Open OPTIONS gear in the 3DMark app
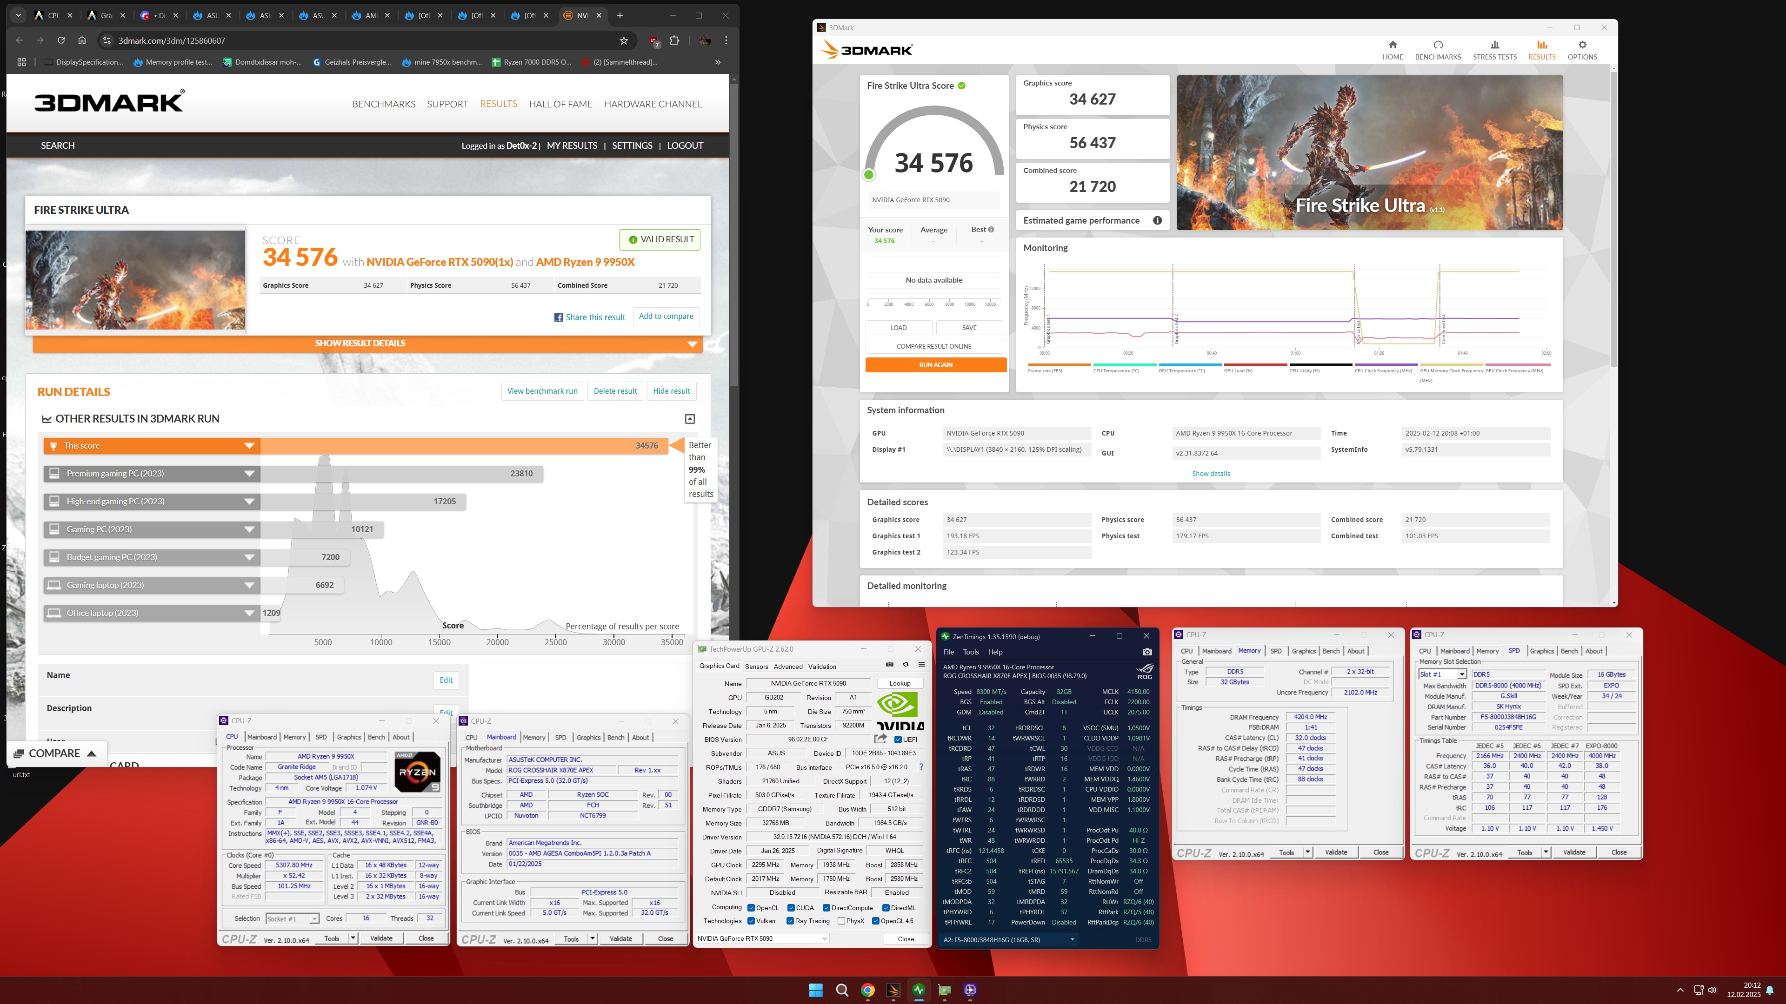 [x=1581, y=50]
